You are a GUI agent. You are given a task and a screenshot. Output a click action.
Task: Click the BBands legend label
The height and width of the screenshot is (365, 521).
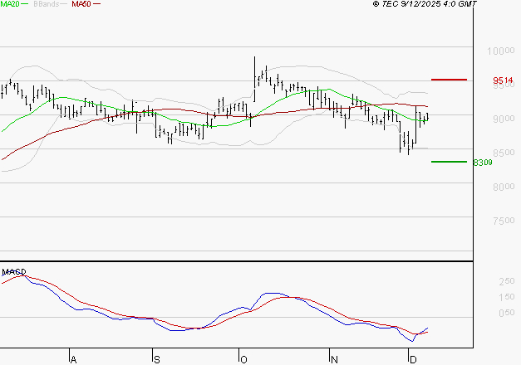click(x=47, y=4)
